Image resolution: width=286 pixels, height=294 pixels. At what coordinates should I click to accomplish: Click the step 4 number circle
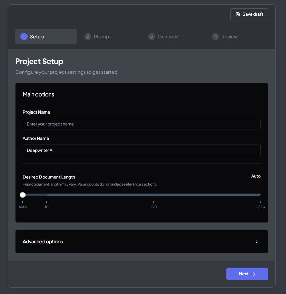215,37
